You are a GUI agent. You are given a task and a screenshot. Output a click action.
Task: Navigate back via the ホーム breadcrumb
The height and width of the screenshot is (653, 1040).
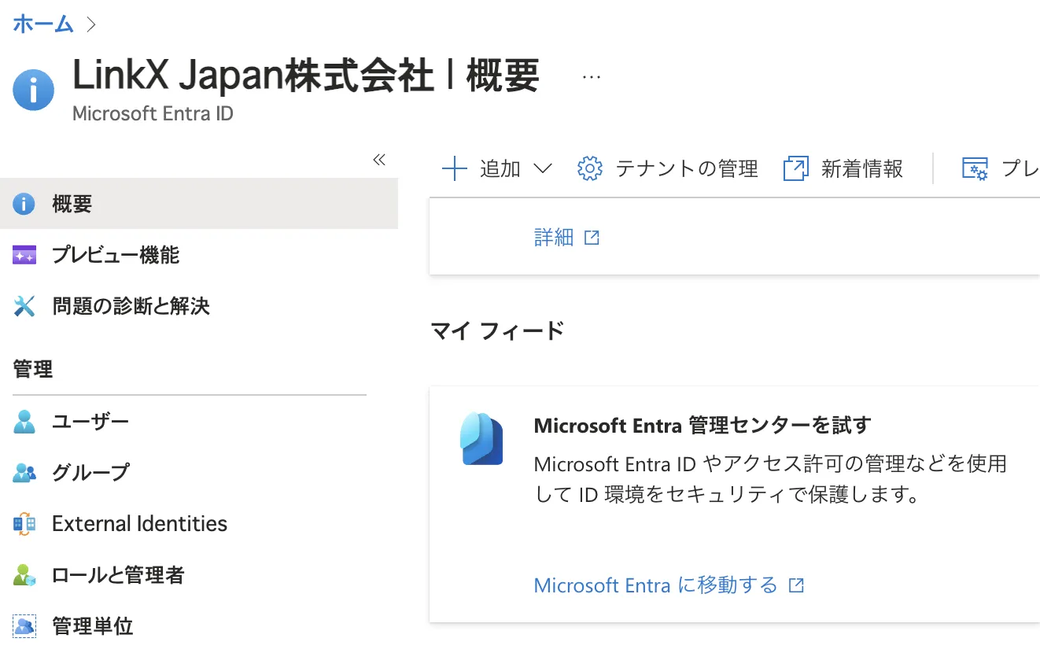[42, 24]
